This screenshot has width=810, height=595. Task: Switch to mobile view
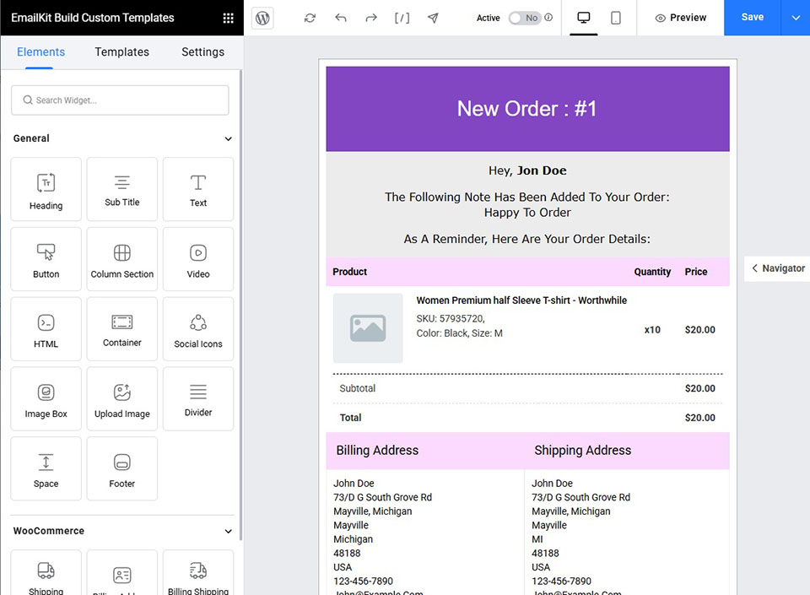coord(616,18)
